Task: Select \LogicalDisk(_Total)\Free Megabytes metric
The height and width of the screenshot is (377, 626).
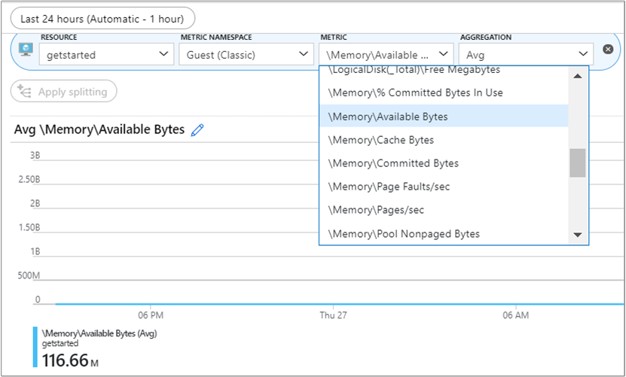Action: (444, 71)
